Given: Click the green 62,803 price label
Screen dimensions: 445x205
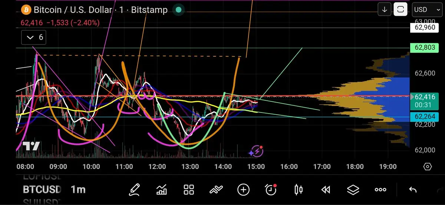Looking at the screenshot, I should coord(425,48).
